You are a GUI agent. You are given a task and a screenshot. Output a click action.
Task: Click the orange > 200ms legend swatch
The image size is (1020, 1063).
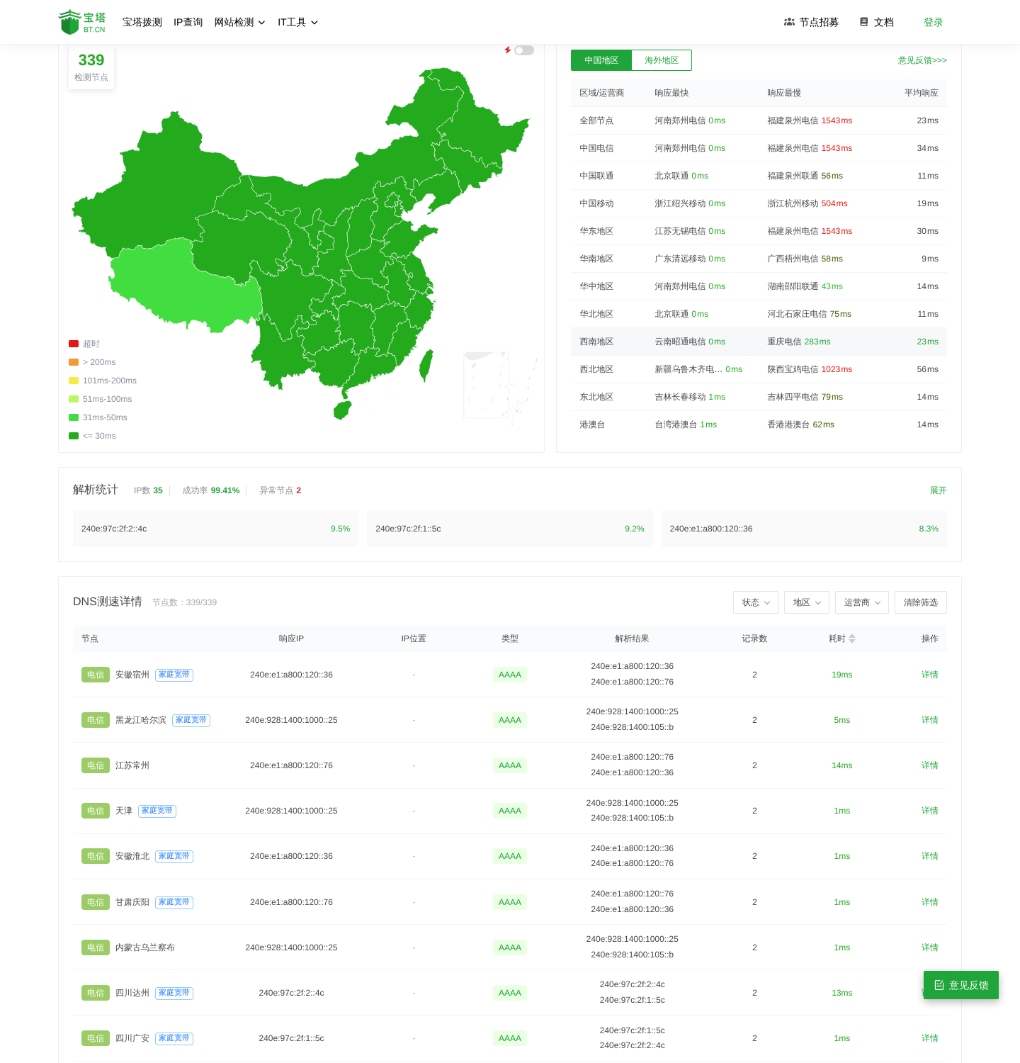pos(74,362)
